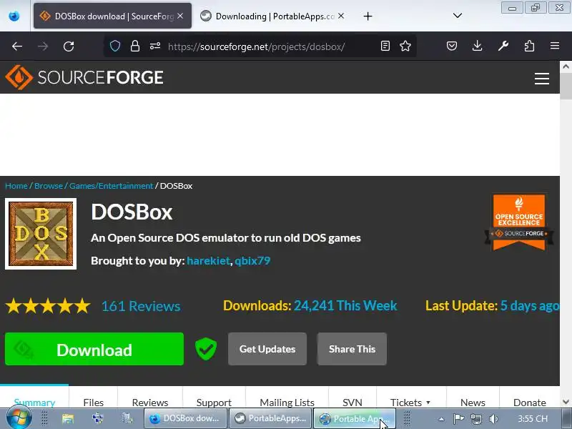This screenshot has width=572, height=429.
Task: Reload the SourceForge page
Action: (x=69, y=46)
